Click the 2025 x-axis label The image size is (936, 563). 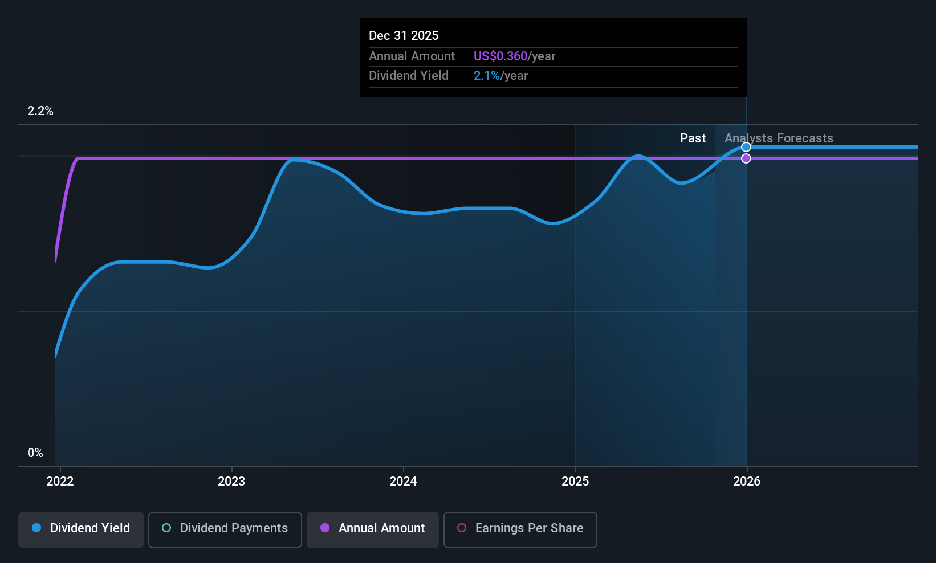click(575, 482)
